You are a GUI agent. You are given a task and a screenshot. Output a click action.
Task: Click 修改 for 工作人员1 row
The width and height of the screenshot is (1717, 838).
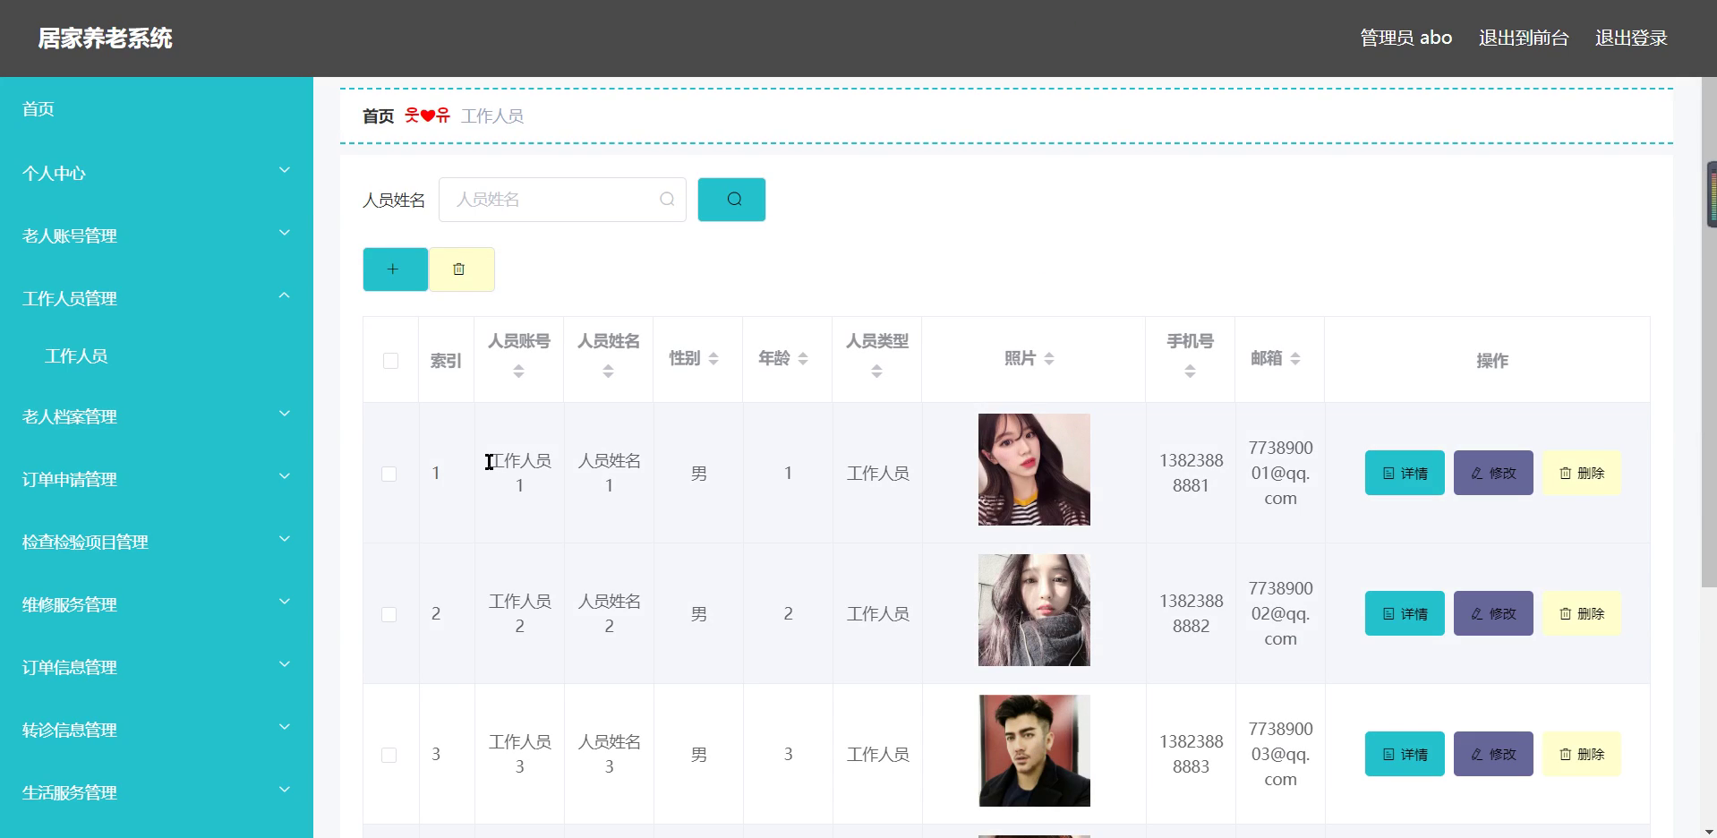pos(1493,473)
